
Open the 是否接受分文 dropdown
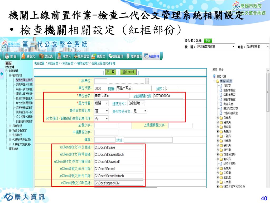(140, 111)
